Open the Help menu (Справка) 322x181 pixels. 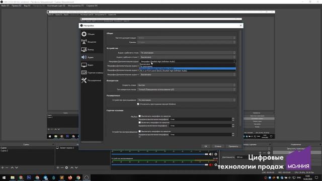pos(92,6)
